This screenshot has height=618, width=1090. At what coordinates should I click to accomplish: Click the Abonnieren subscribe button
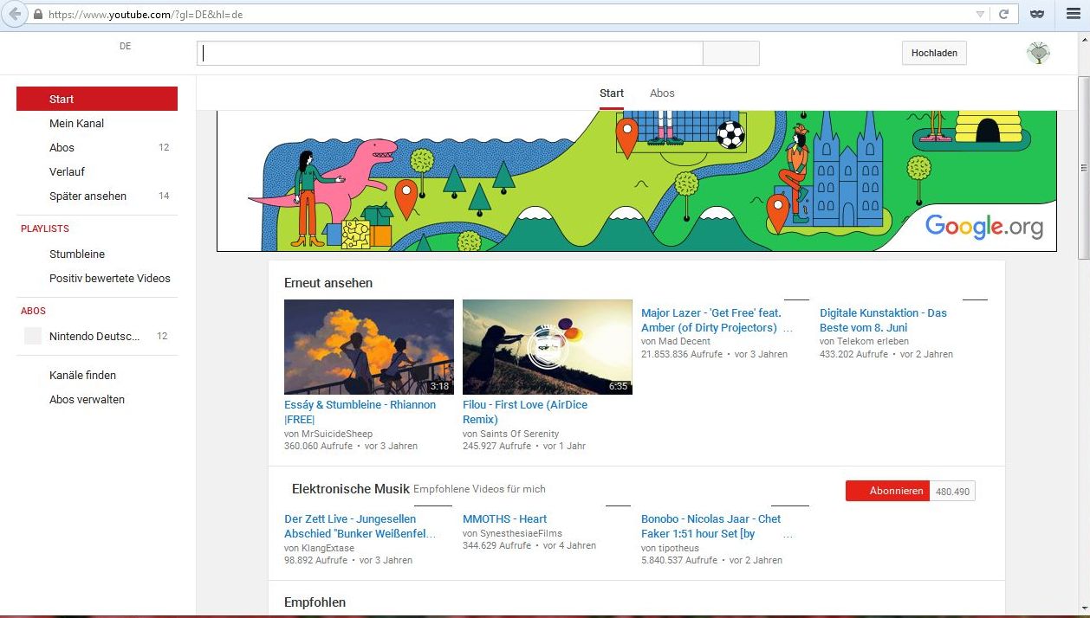pyautogui.click(x=887, y=491)
